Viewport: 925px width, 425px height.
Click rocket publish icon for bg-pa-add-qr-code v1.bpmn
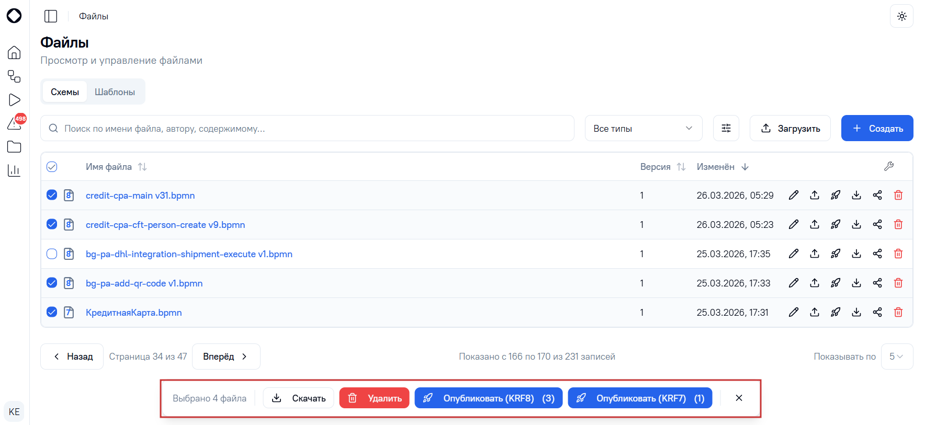point(836,283)
